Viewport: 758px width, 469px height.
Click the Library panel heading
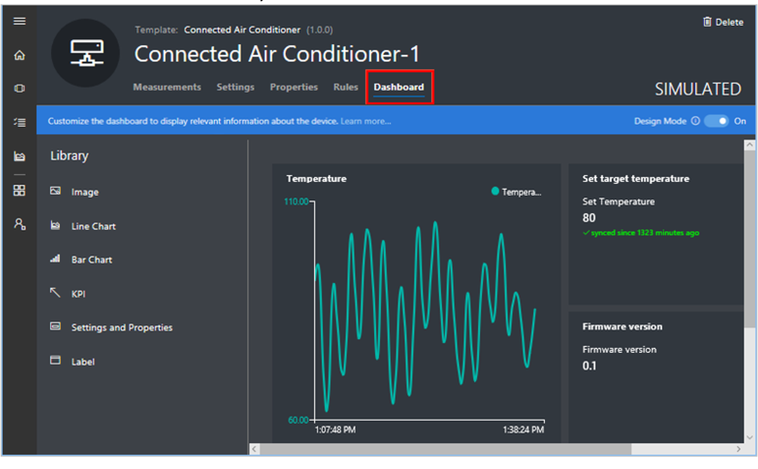(x=69, y=156)
